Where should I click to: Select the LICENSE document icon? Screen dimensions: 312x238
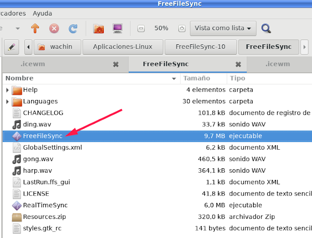(17, 194)
